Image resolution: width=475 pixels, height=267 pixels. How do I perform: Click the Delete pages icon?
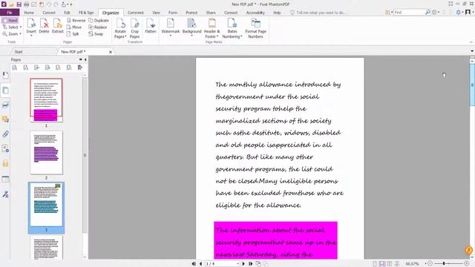pyautogui.click(x=45, y=23)
